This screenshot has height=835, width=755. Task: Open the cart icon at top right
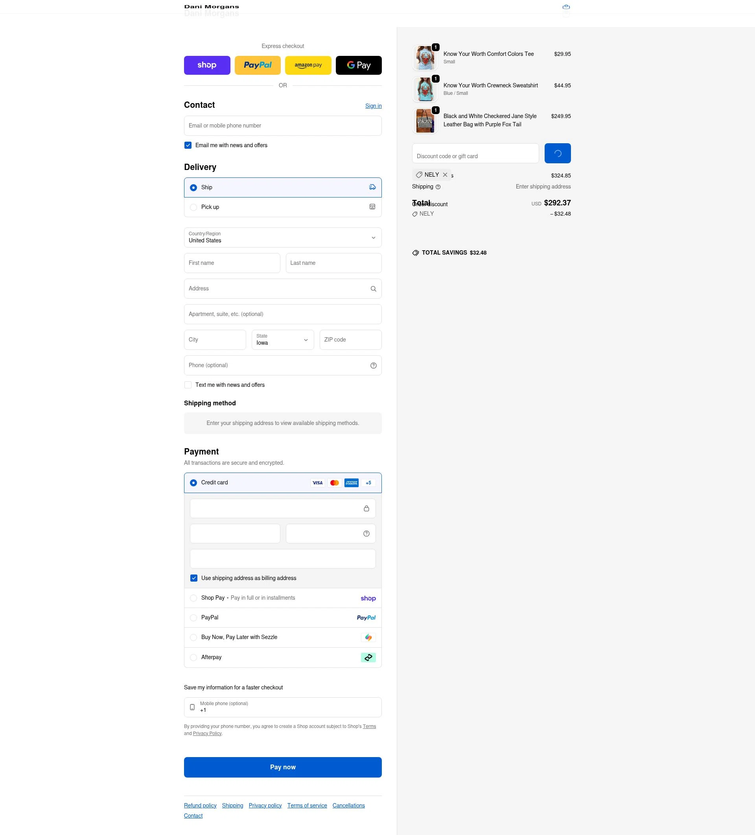tap(566, 7)
